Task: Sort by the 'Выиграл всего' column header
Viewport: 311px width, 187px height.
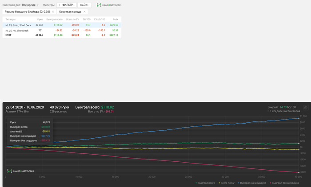Action: pyautogui.click(x=54, y=19)
